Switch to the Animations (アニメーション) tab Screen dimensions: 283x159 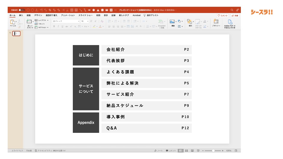(68, 15)
